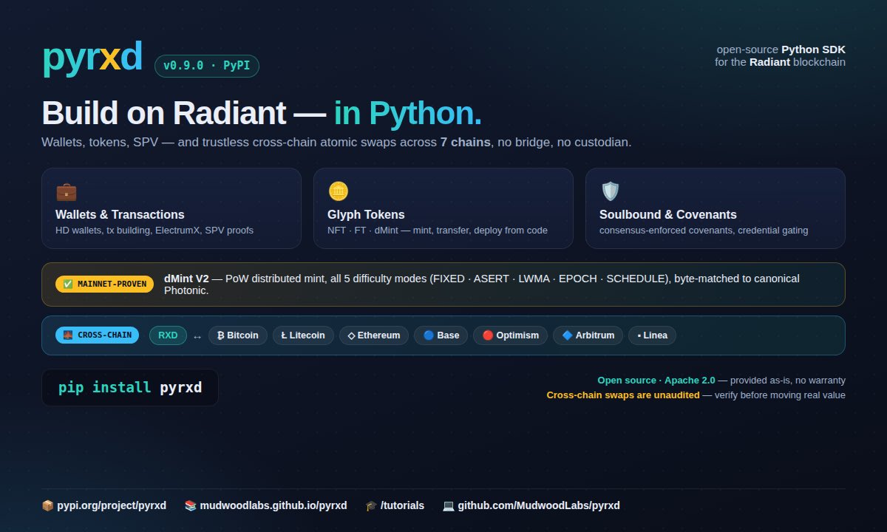Click "Open source · Apache 2.0" text
This screenshot has width=887, height=532.
tap(656, 381)
